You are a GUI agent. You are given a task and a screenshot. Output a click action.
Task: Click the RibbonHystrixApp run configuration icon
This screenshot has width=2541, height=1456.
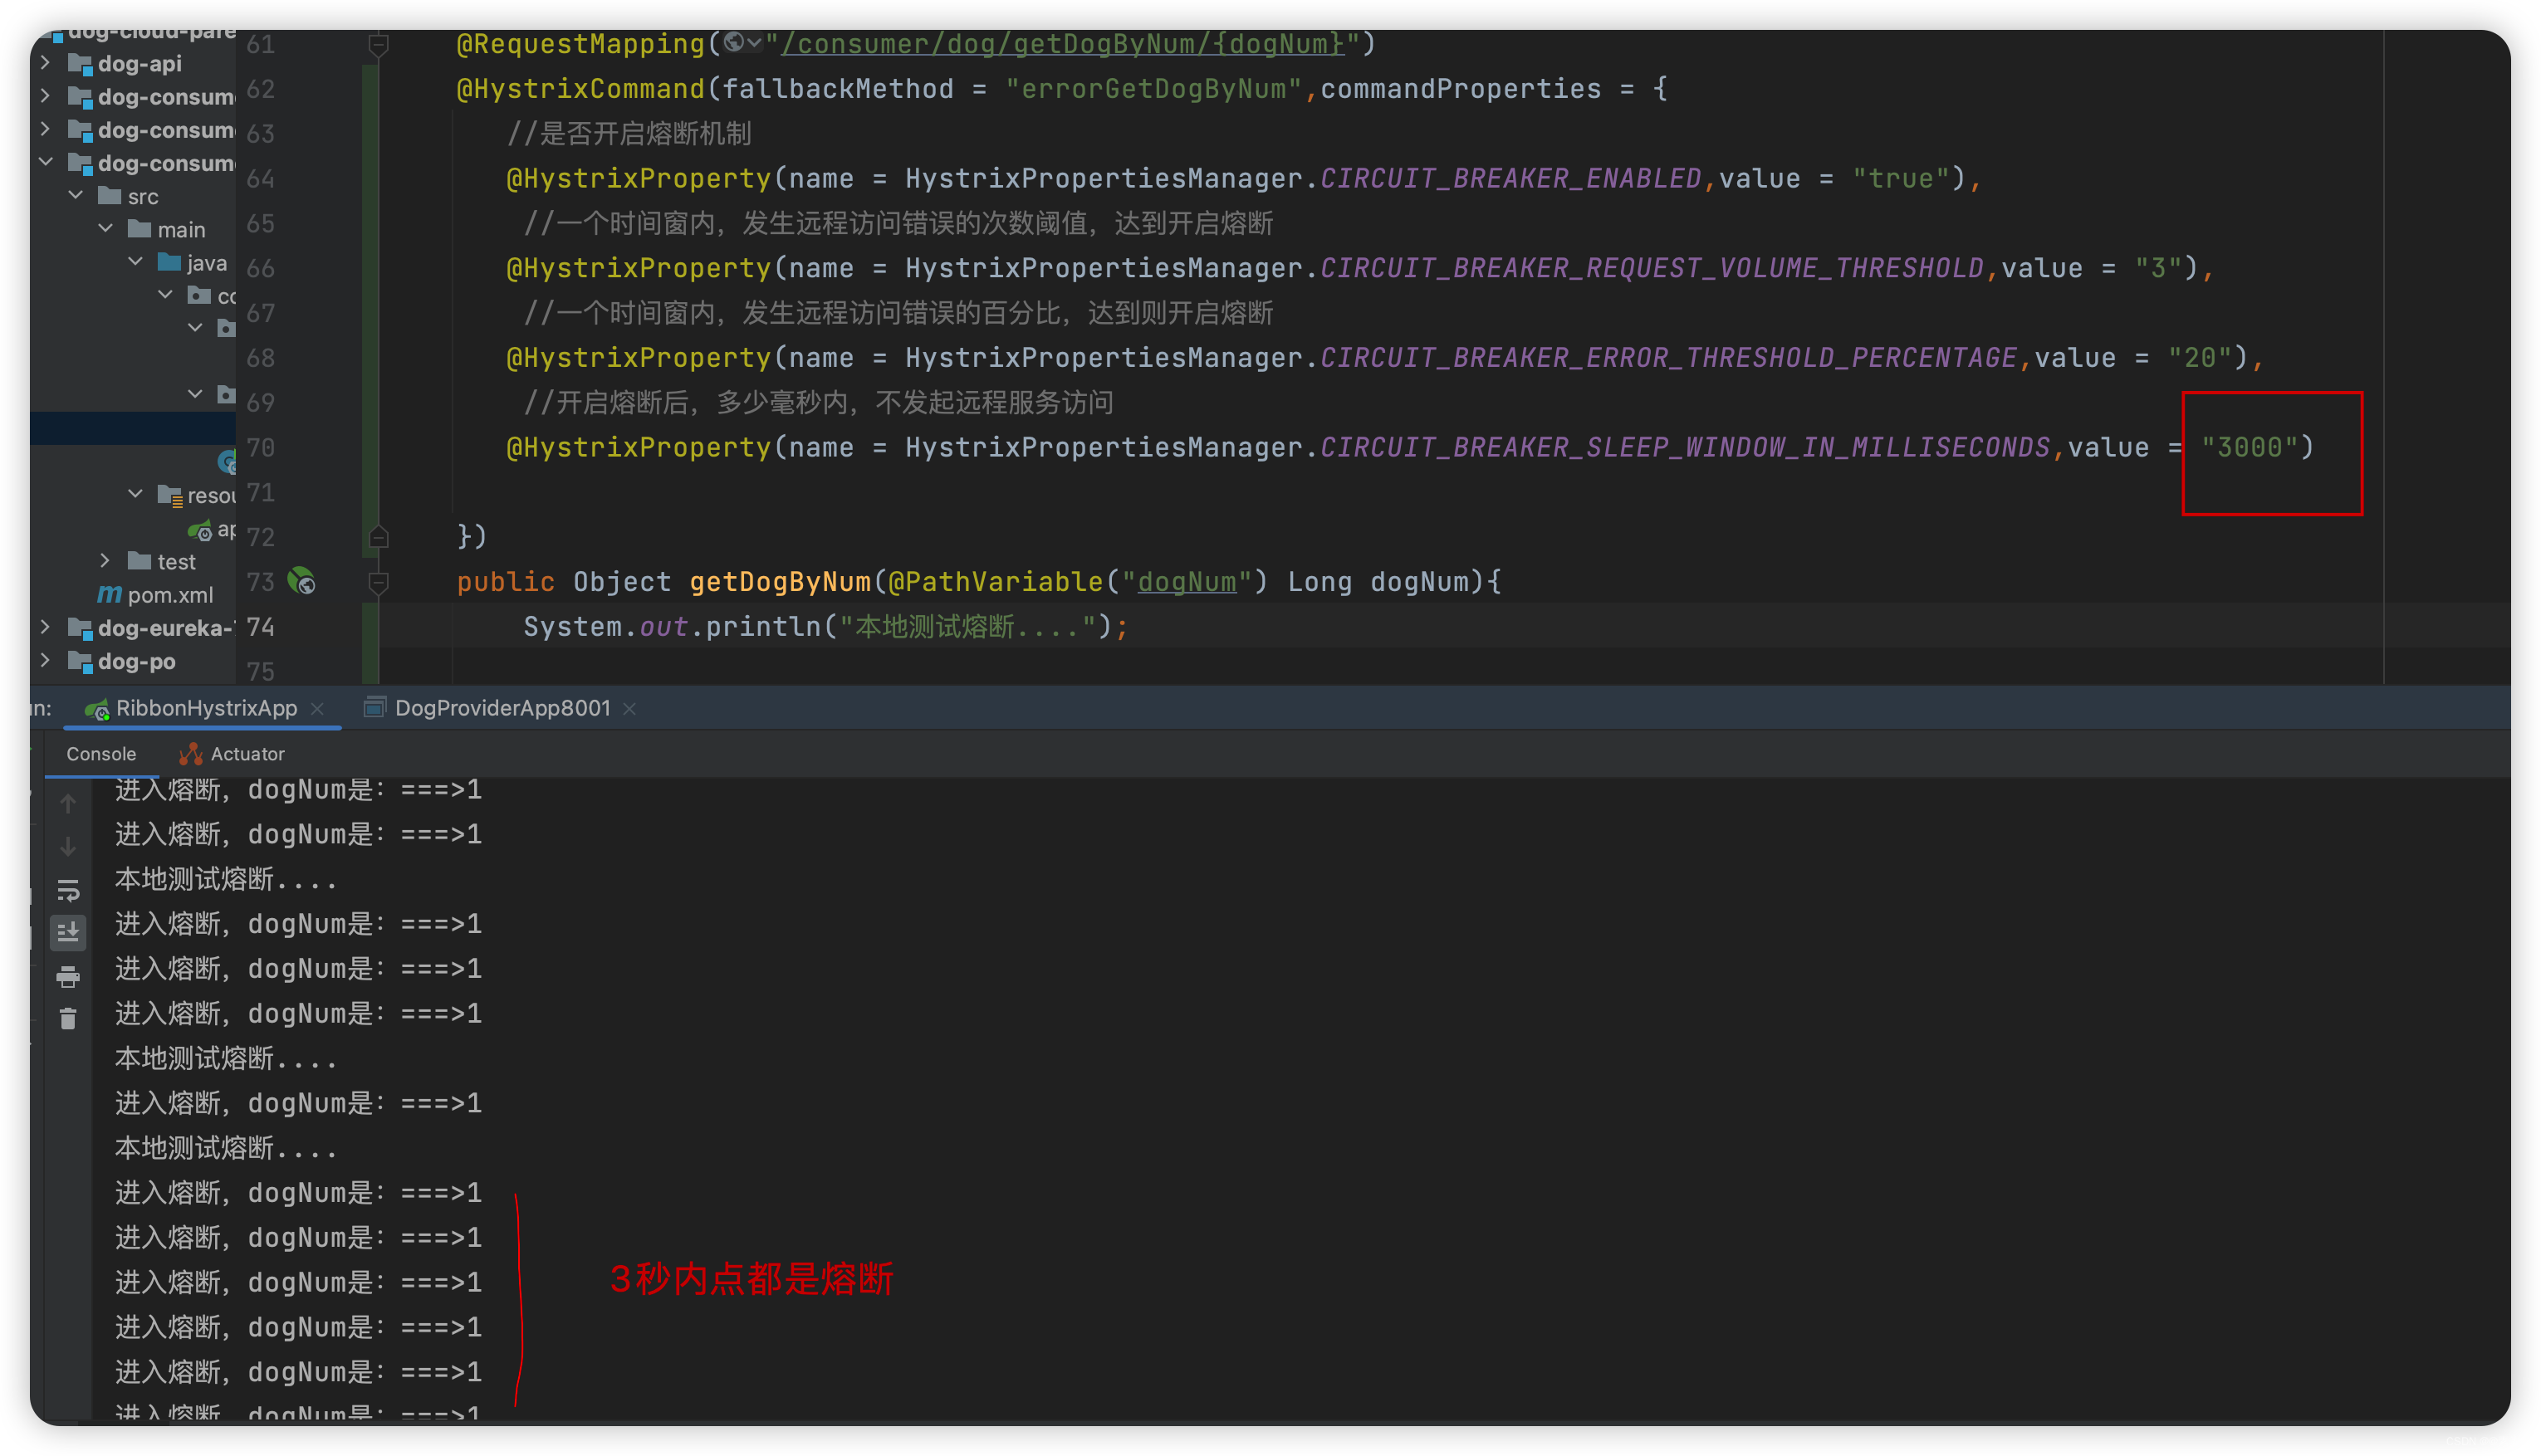pos(97,709)
